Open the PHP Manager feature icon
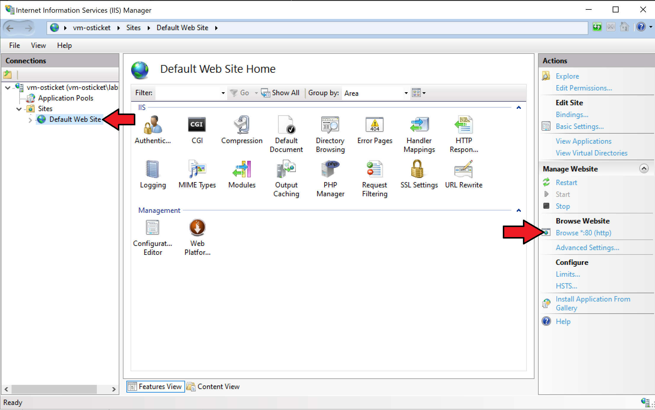655x410 pixels. pos(330,169)
